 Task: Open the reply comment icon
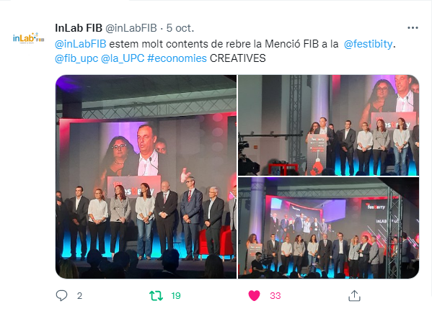click(x=61, y=296)
